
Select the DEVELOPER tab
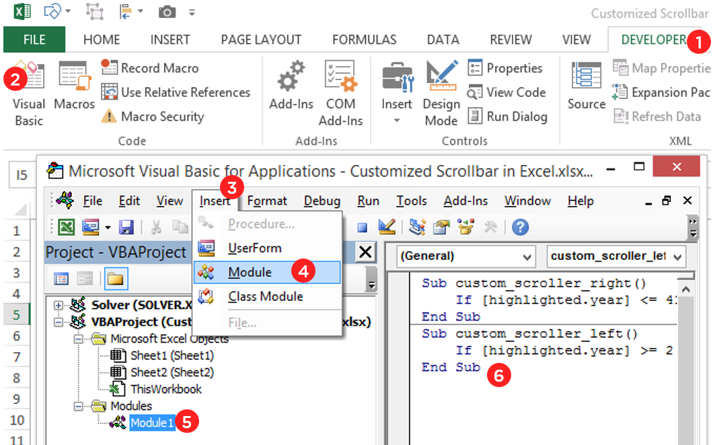(654, 40)
